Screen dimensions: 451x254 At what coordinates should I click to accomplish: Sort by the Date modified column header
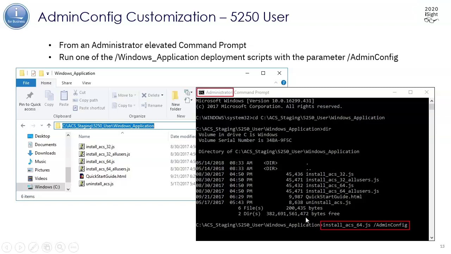click(183, 137)
